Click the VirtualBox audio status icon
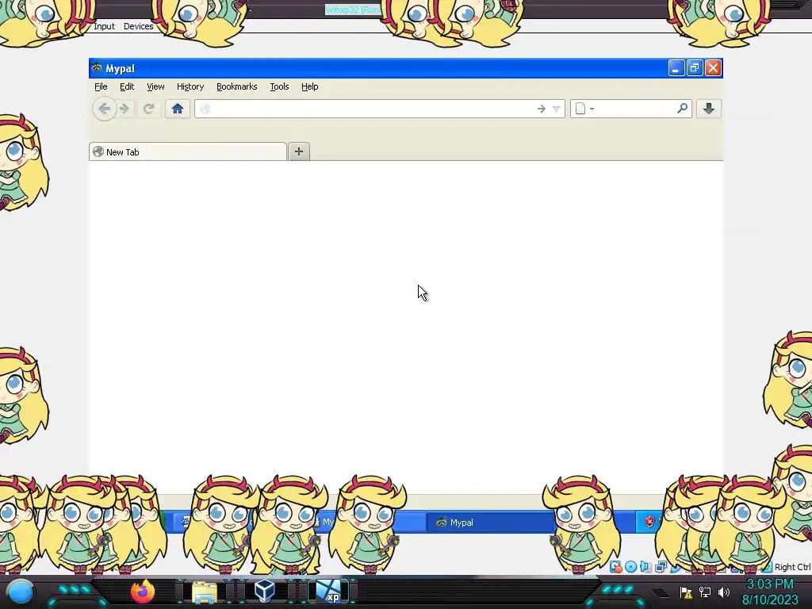 [645, 566]
